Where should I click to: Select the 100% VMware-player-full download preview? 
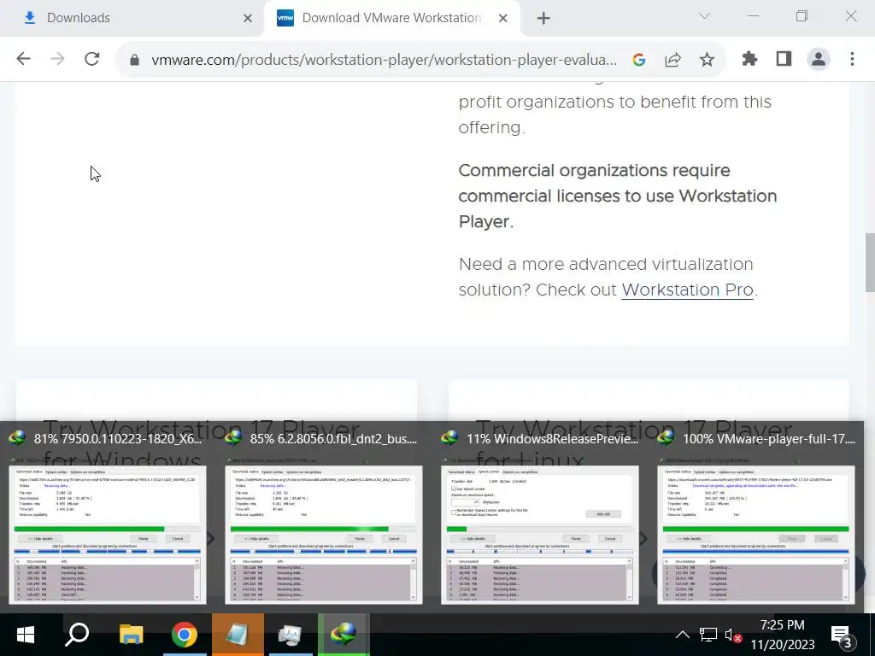click(x=756, y=535)
